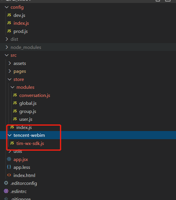This screenshot has height=200, width=176.
Task: Click the JS icon beside conversation.js
Action: [x=15, y=95]
